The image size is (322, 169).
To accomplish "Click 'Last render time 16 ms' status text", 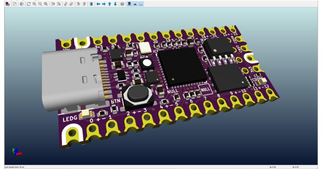I will [14, 167].
